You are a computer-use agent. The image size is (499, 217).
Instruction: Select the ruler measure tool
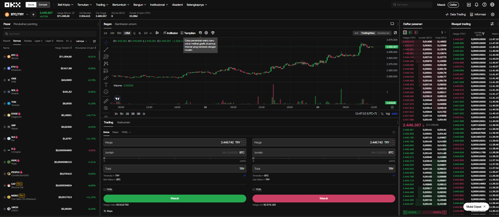tap(106, 101)
